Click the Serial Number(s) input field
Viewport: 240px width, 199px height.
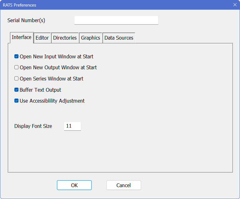116,20
